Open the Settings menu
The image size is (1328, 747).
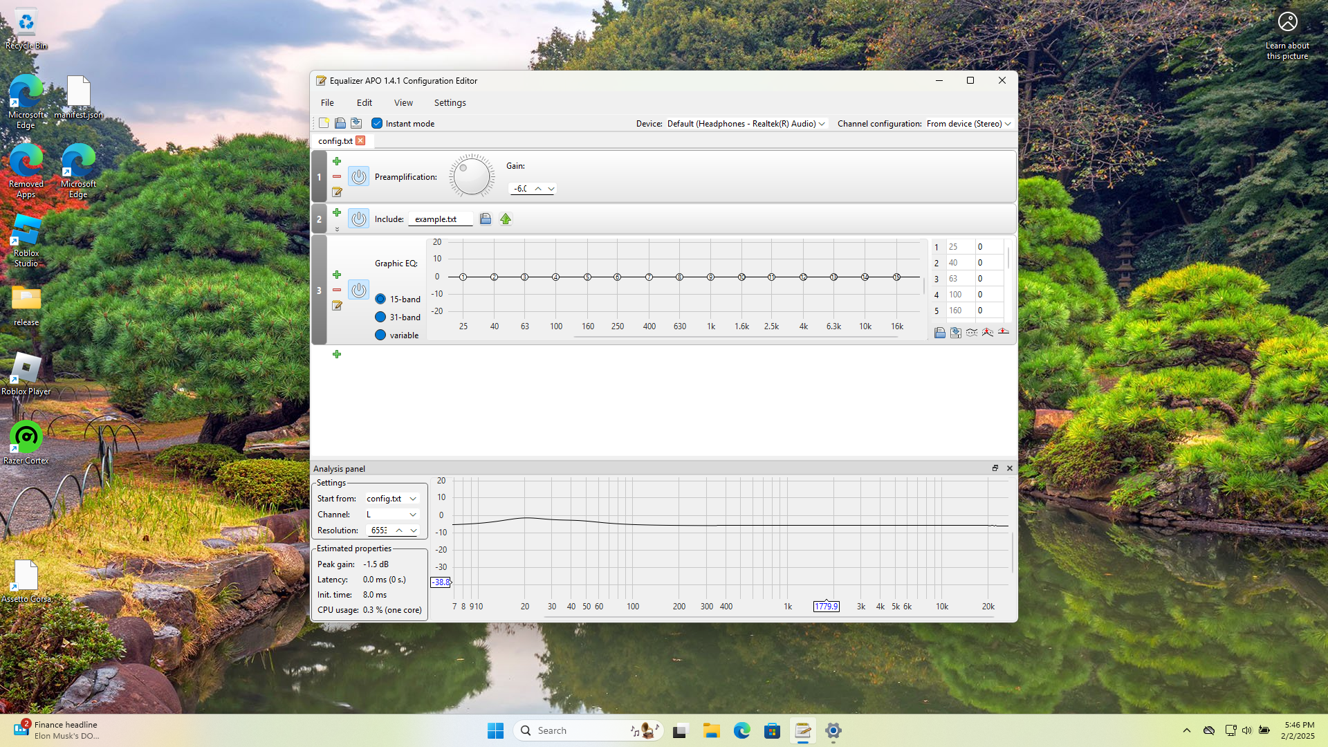(450, 102)
